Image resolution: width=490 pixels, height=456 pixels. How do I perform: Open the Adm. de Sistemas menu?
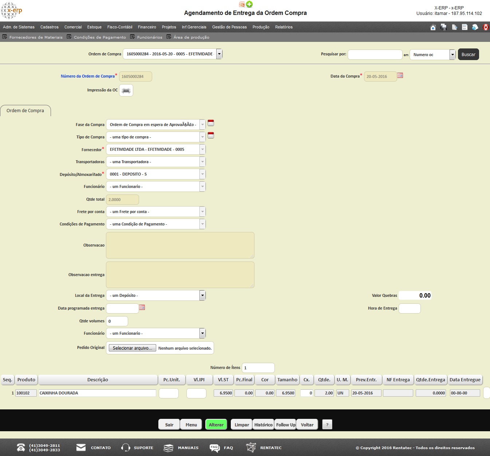[19, 27]
